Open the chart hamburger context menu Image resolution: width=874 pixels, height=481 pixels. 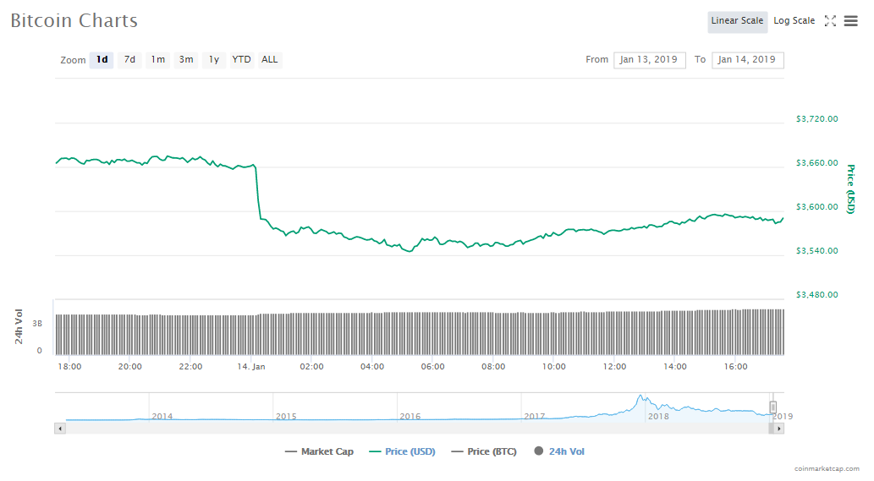(850, 21)
